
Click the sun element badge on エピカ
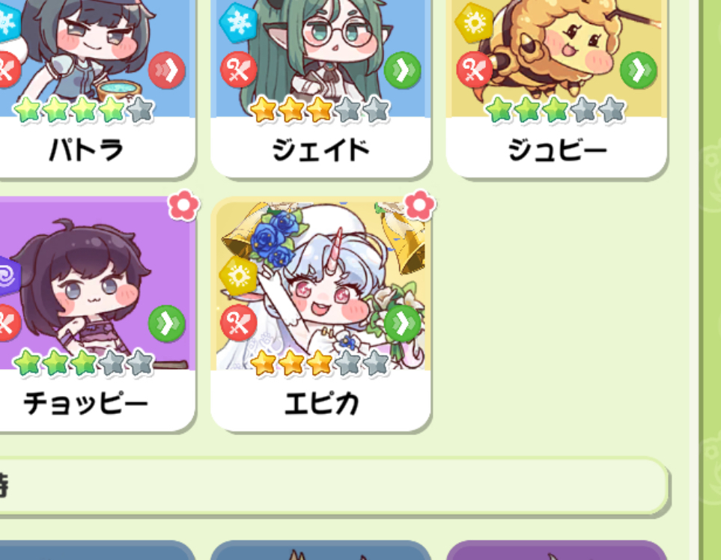pos(238,276)
